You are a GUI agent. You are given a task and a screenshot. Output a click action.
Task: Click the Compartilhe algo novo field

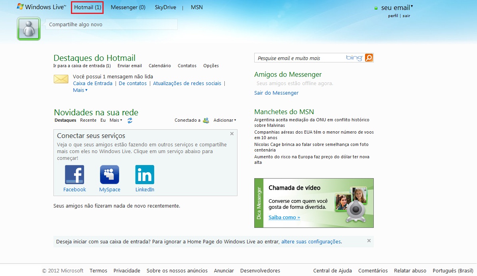(111, 25)
